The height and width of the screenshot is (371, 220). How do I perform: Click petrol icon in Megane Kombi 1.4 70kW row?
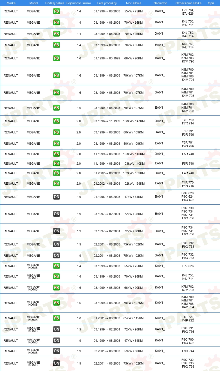tap(57, 276)
